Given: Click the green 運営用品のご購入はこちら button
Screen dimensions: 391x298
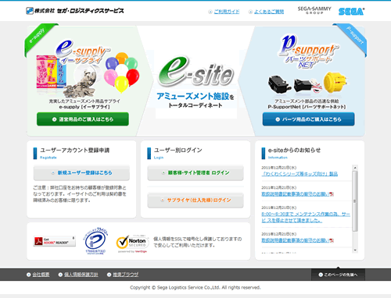Looking at the screenshot, I should click(83, 119).
